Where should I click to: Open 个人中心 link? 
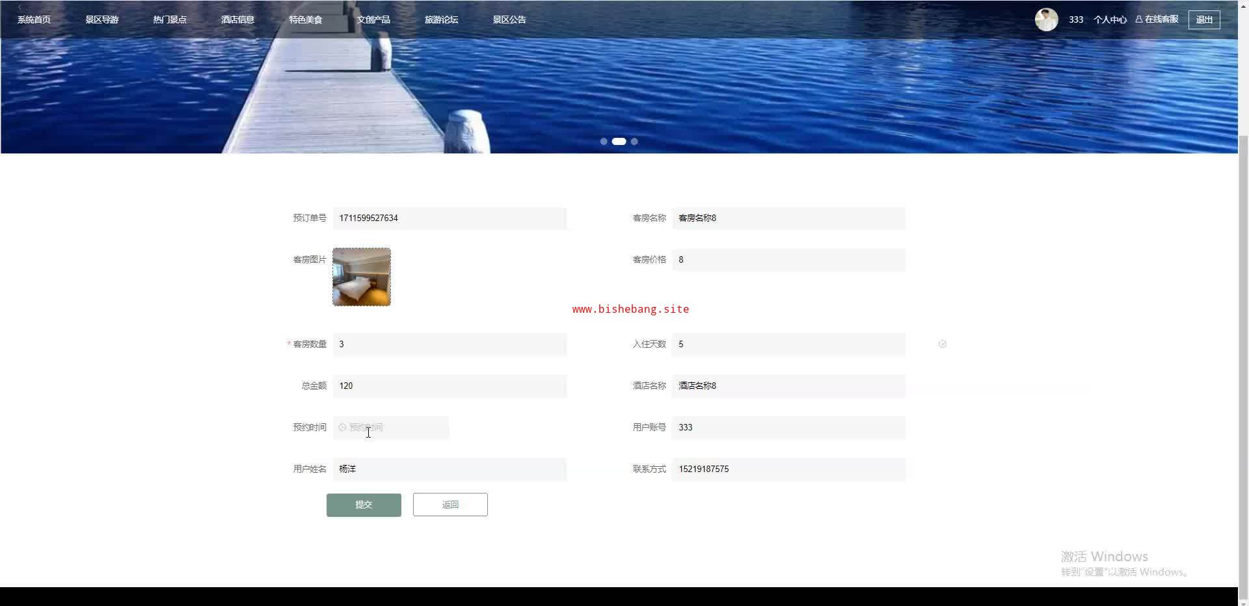1110,20
